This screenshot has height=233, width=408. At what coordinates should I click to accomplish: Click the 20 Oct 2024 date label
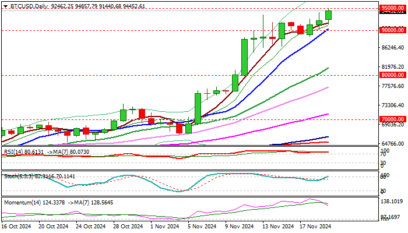point(54,227)
